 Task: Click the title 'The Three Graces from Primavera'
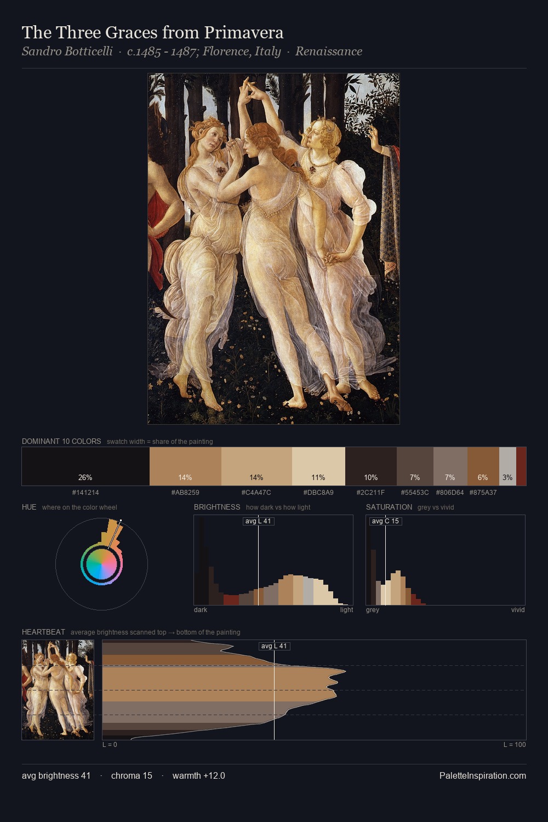click(x=152, y=32)
